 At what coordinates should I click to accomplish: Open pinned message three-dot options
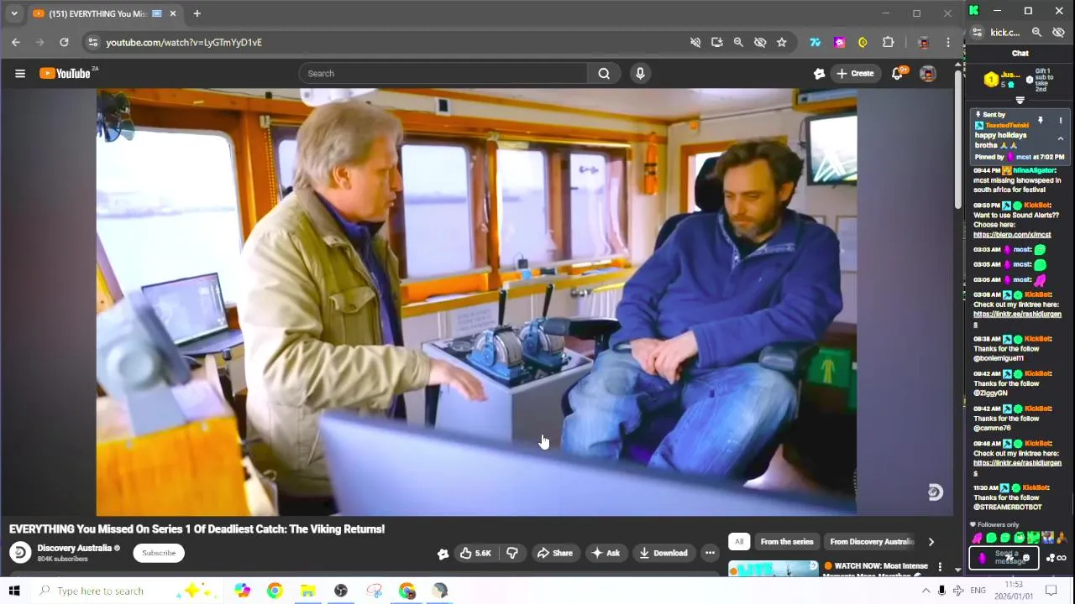click(1060, 121)
